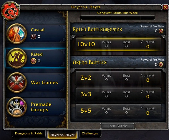
Task: Switch to the Challenges tab
Action: coord(90,134)
